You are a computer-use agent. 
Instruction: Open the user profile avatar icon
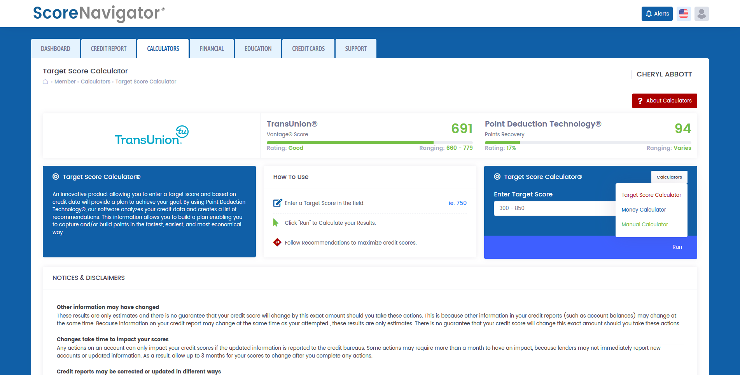coord(701,14)
